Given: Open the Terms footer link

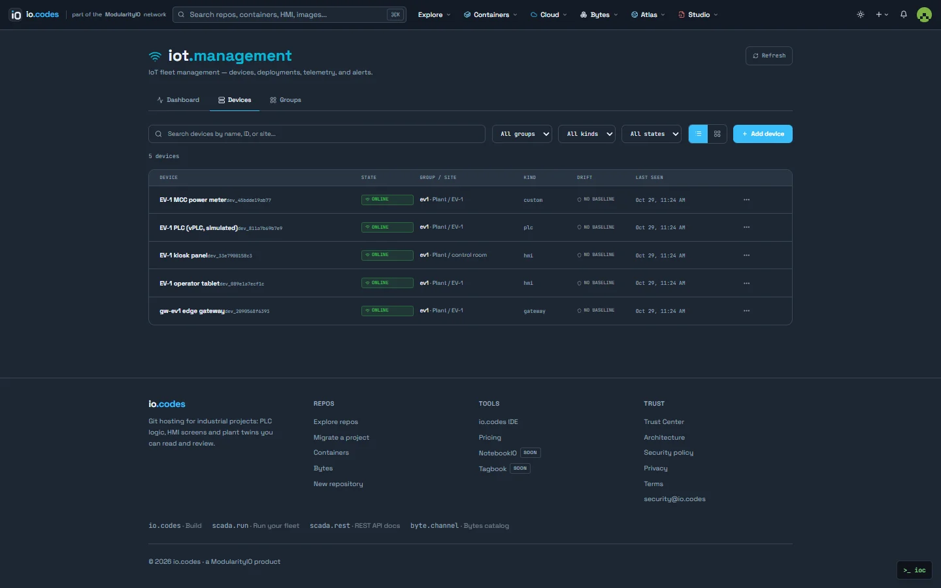Looking at the screenshot, I should click(653, 484).
